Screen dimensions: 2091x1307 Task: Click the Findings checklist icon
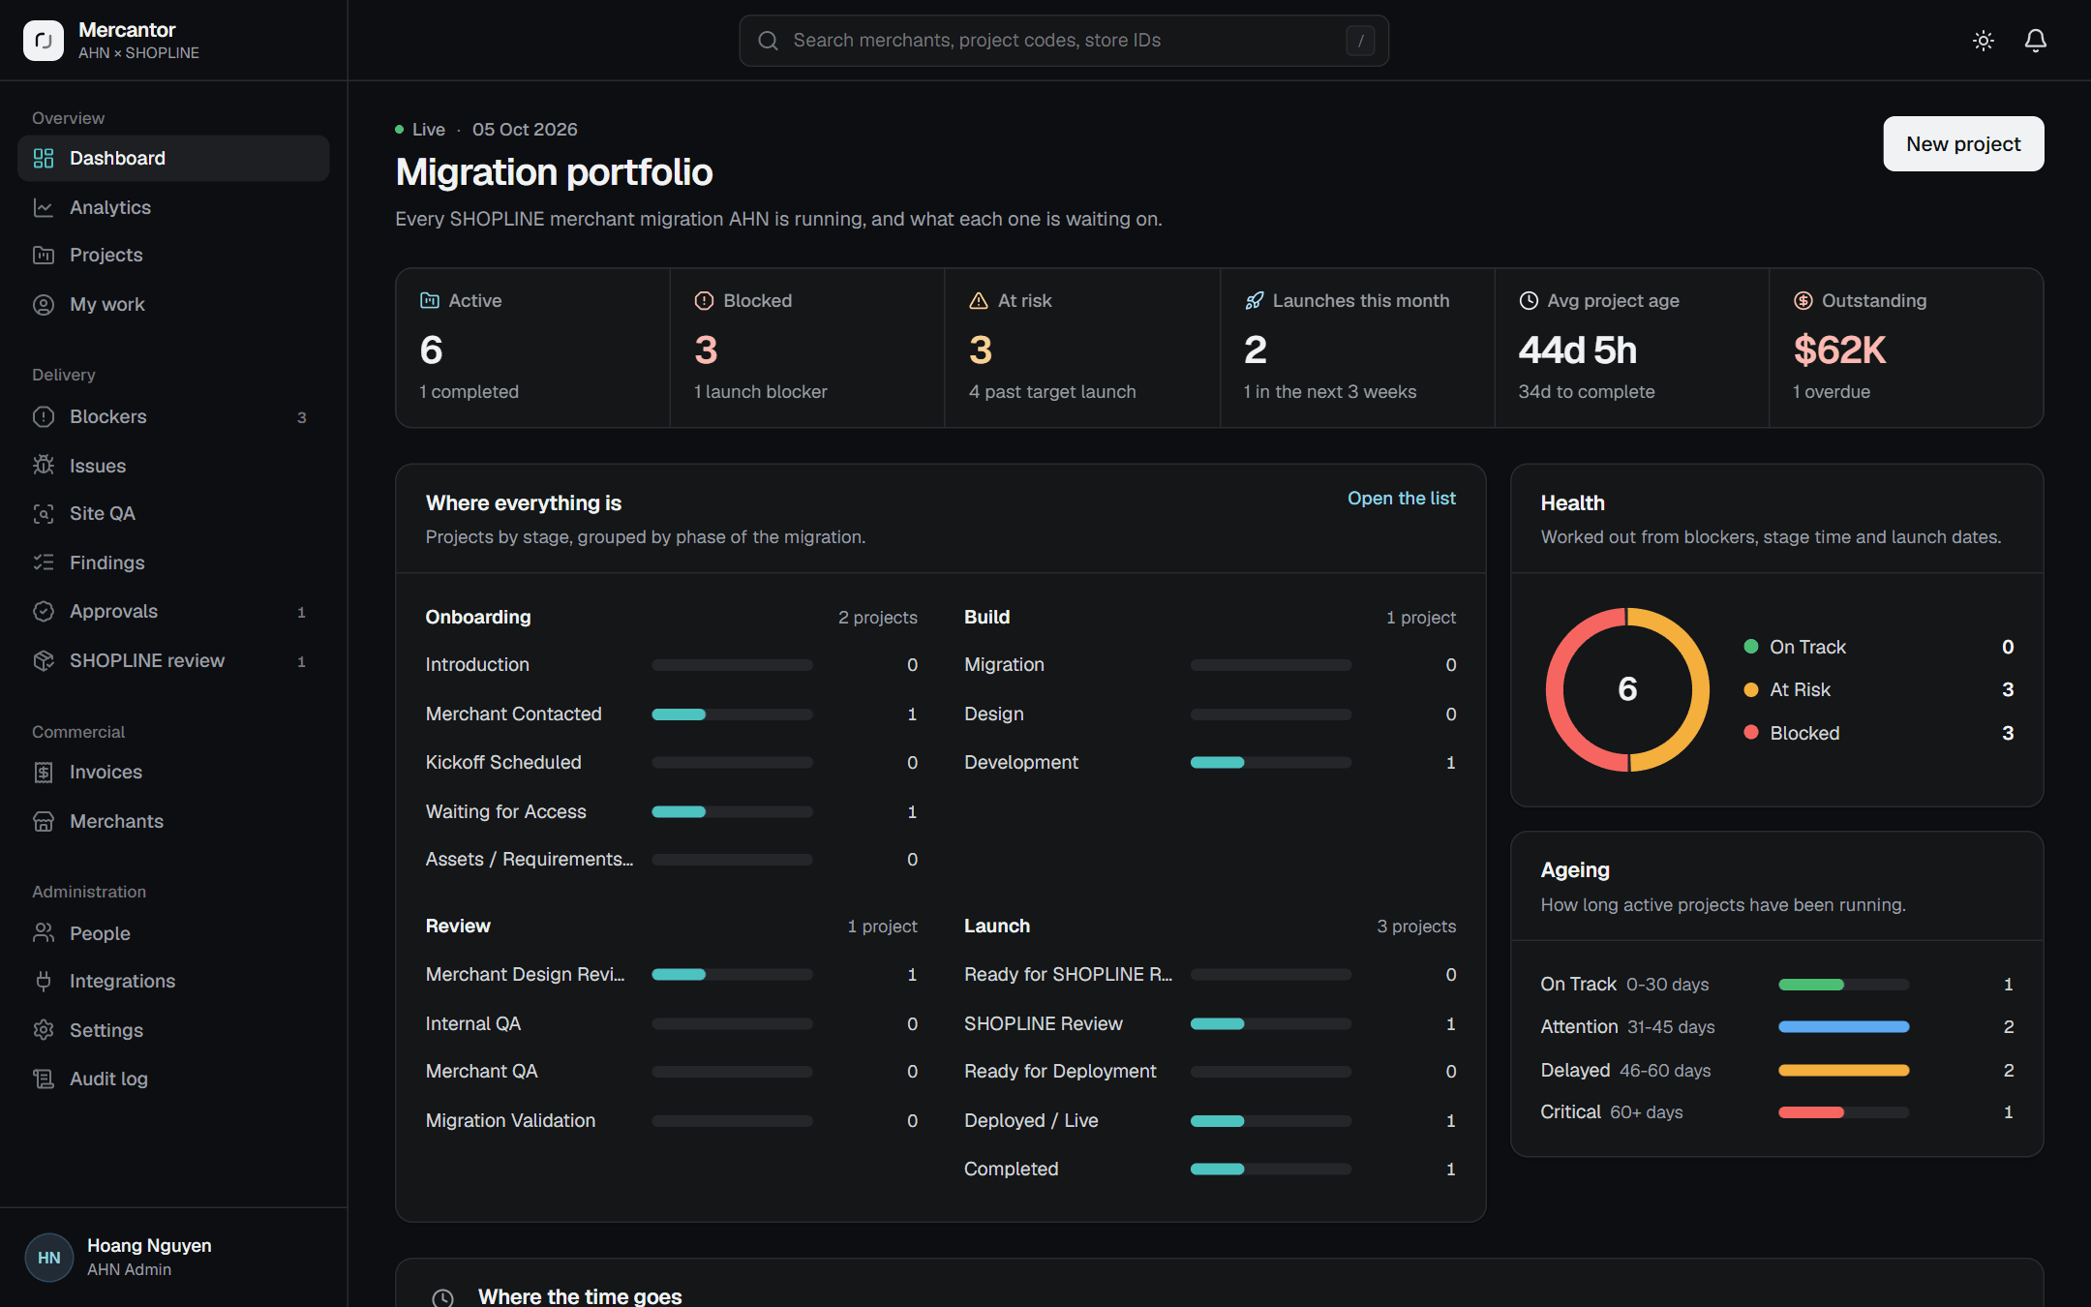pos(44,562)
